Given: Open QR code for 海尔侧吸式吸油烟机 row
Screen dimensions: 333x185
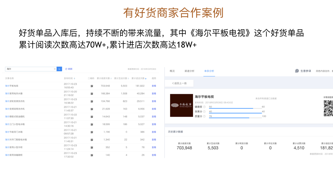Looking at the screenshot, I should 92,117.
